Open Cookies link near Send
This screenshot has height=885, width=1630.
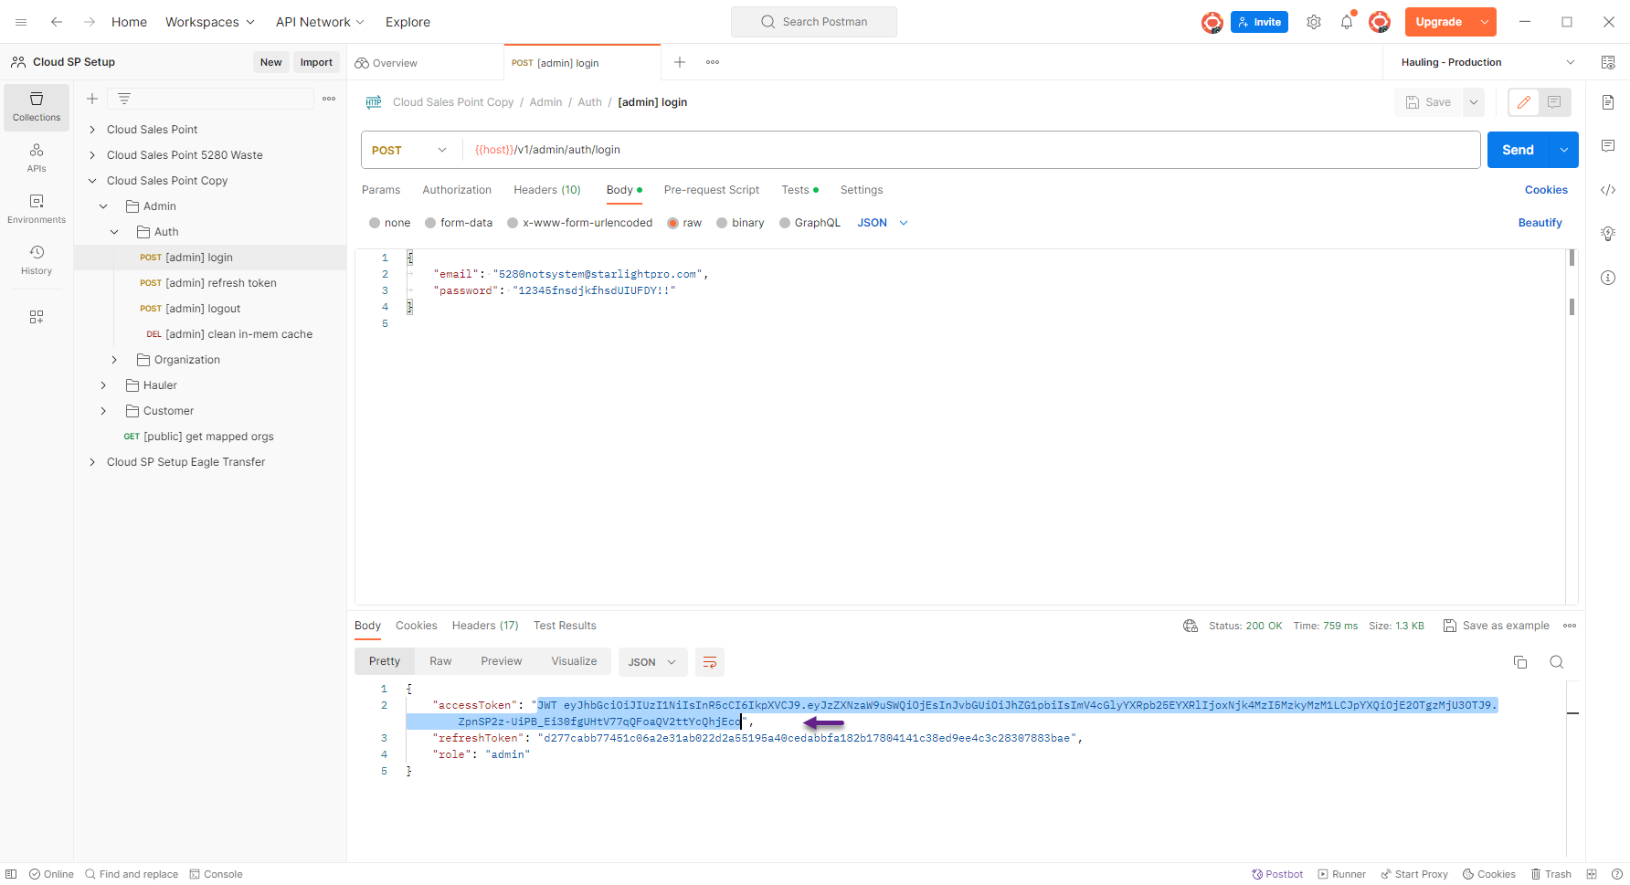(x=1546, y=190)
